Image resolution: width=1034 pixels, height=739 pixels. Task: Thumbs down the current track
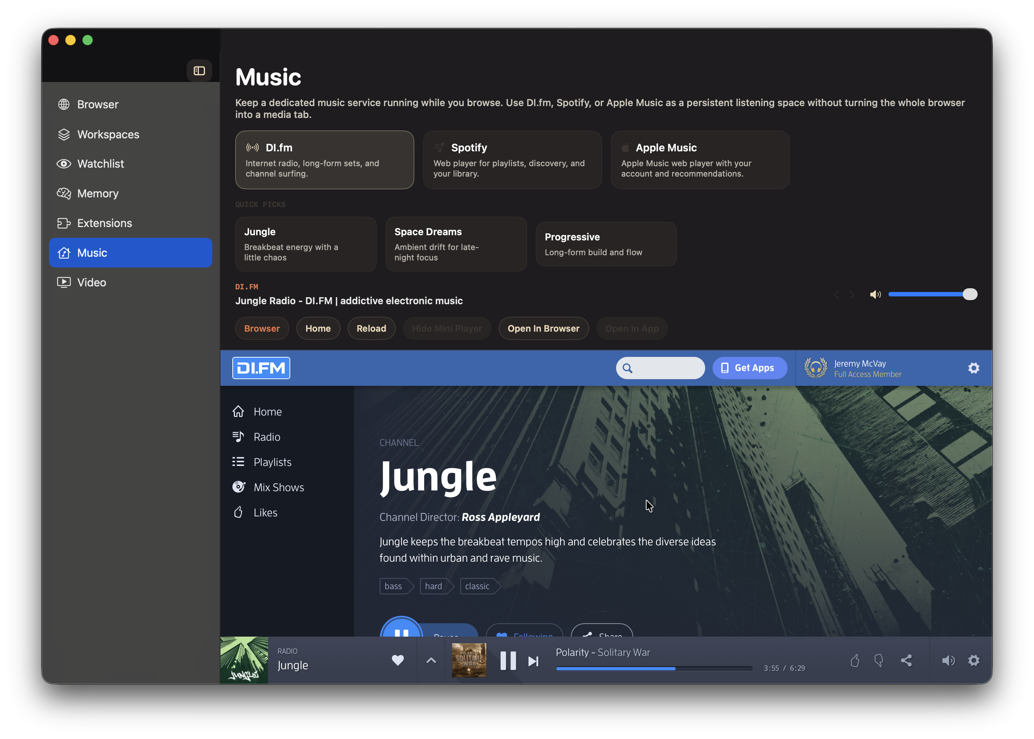[x=879, y=660]
